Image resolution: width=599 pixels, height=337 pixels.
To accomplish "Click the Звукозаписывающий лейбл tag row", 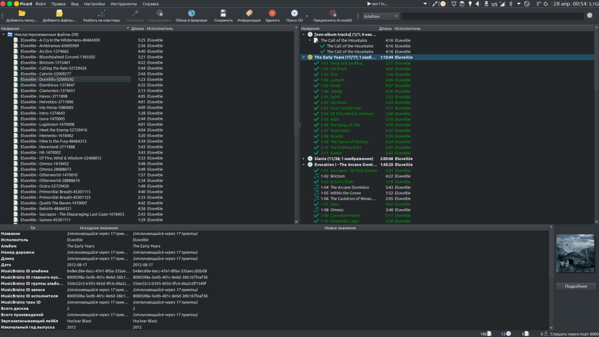I will 275,321.
